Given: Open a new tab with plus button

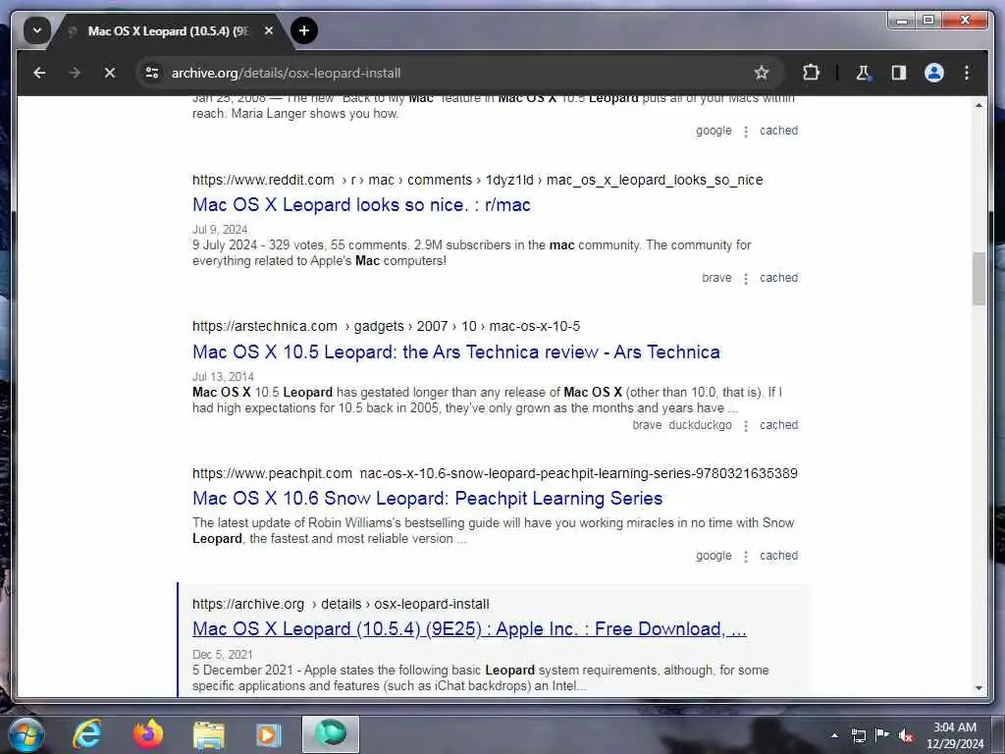Looking at the screenshot, I should [304, 30].
